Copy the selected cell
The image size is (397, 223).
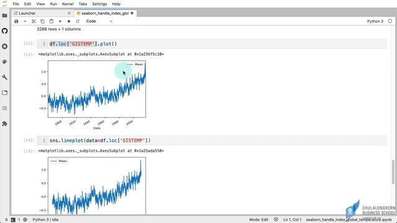43,21
